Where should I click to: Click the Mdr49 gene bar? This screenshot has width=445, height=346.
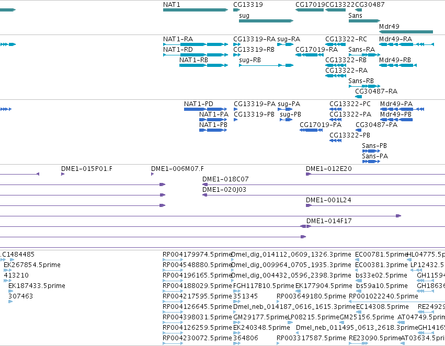coord(406,32)
